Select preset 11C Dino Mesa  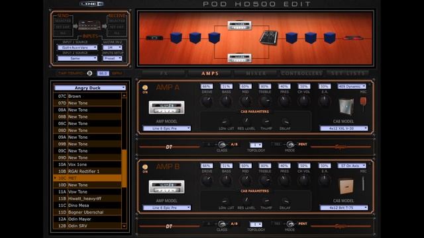87,206
